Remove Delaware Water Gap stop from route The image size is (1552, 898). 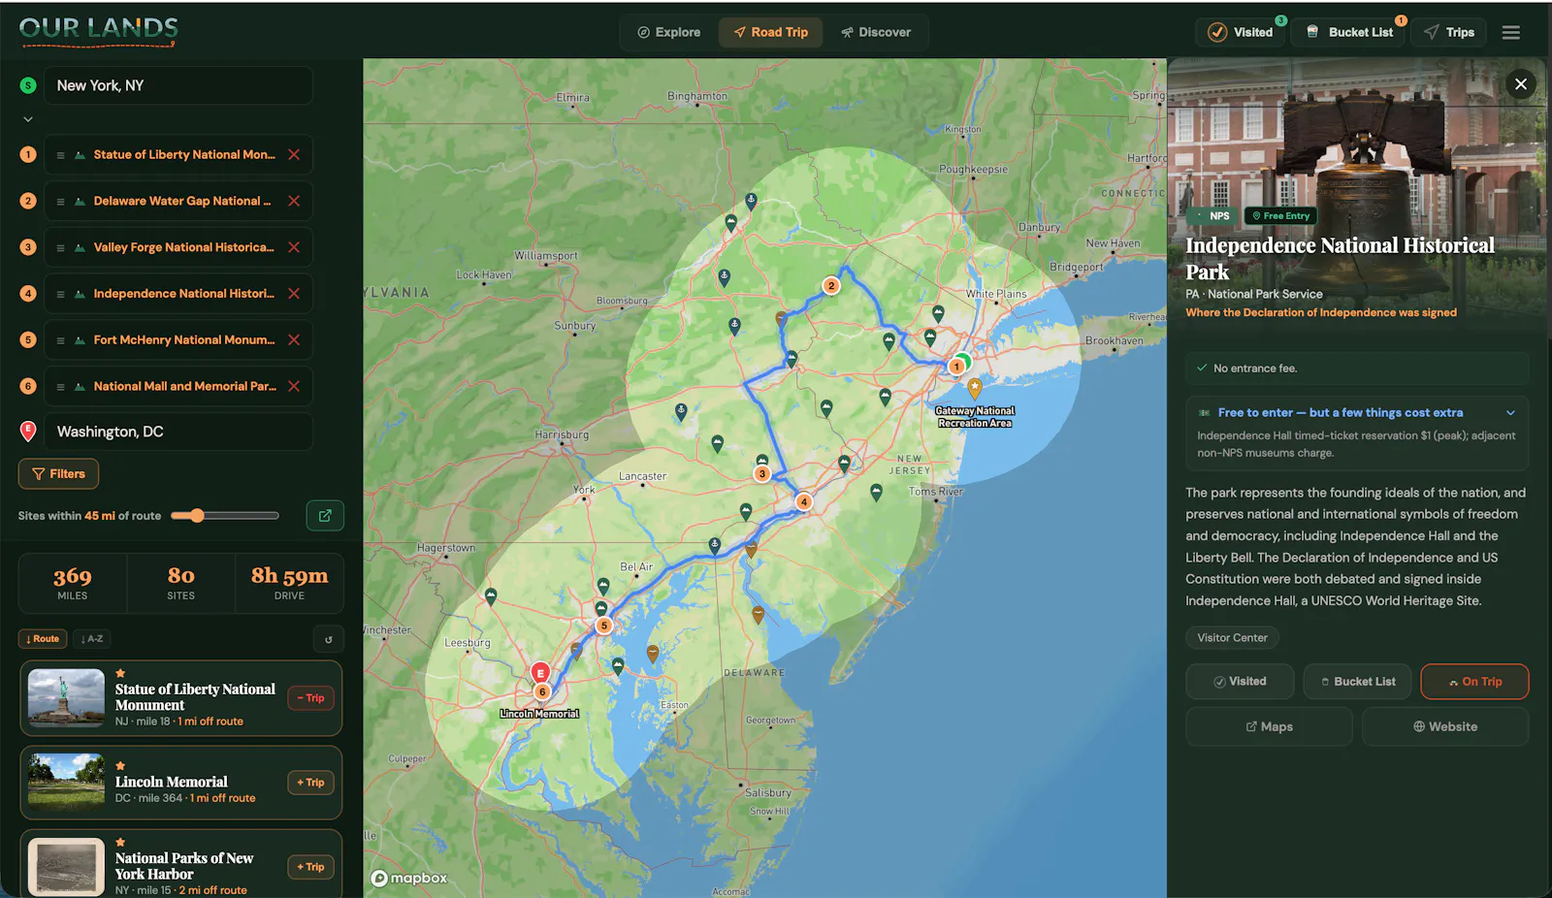[x=294, y=201]
